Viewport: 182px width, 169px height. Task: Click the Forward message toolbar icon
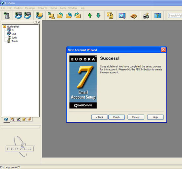pyautogui.click(x=77, y=15)
